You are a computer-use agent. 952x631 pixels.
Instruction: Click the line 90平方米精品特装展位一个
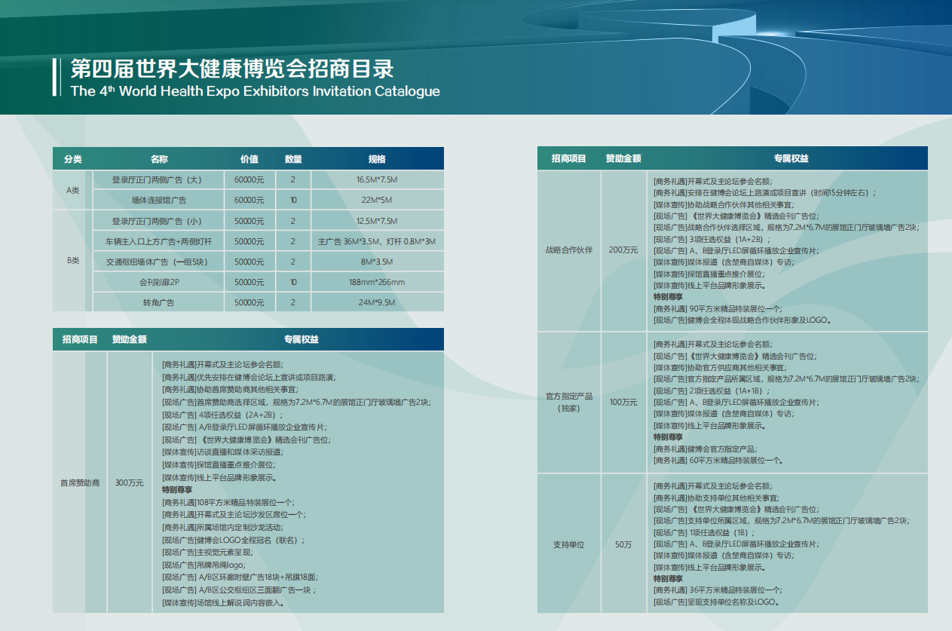tap(718, 308)
